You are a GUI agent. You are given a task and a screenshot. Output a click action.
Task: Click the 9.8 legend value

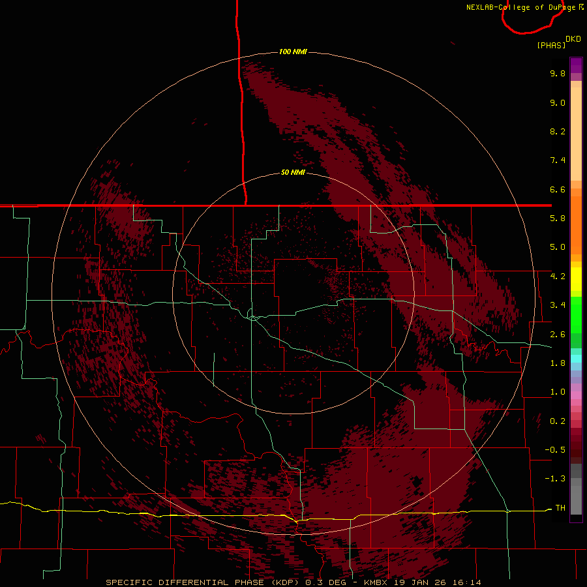click(x=558, y=73)
